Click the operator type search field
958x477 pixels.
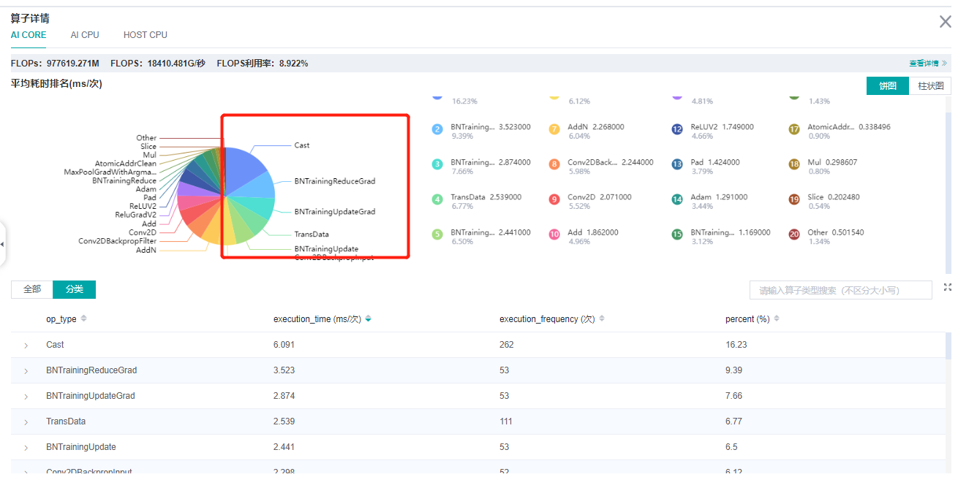(840, 290)
